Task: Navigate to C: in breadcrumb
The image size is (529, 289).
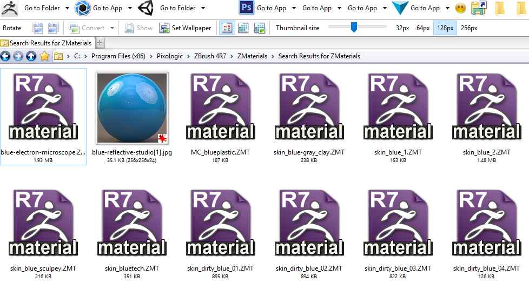Action: tap(77, 56)
